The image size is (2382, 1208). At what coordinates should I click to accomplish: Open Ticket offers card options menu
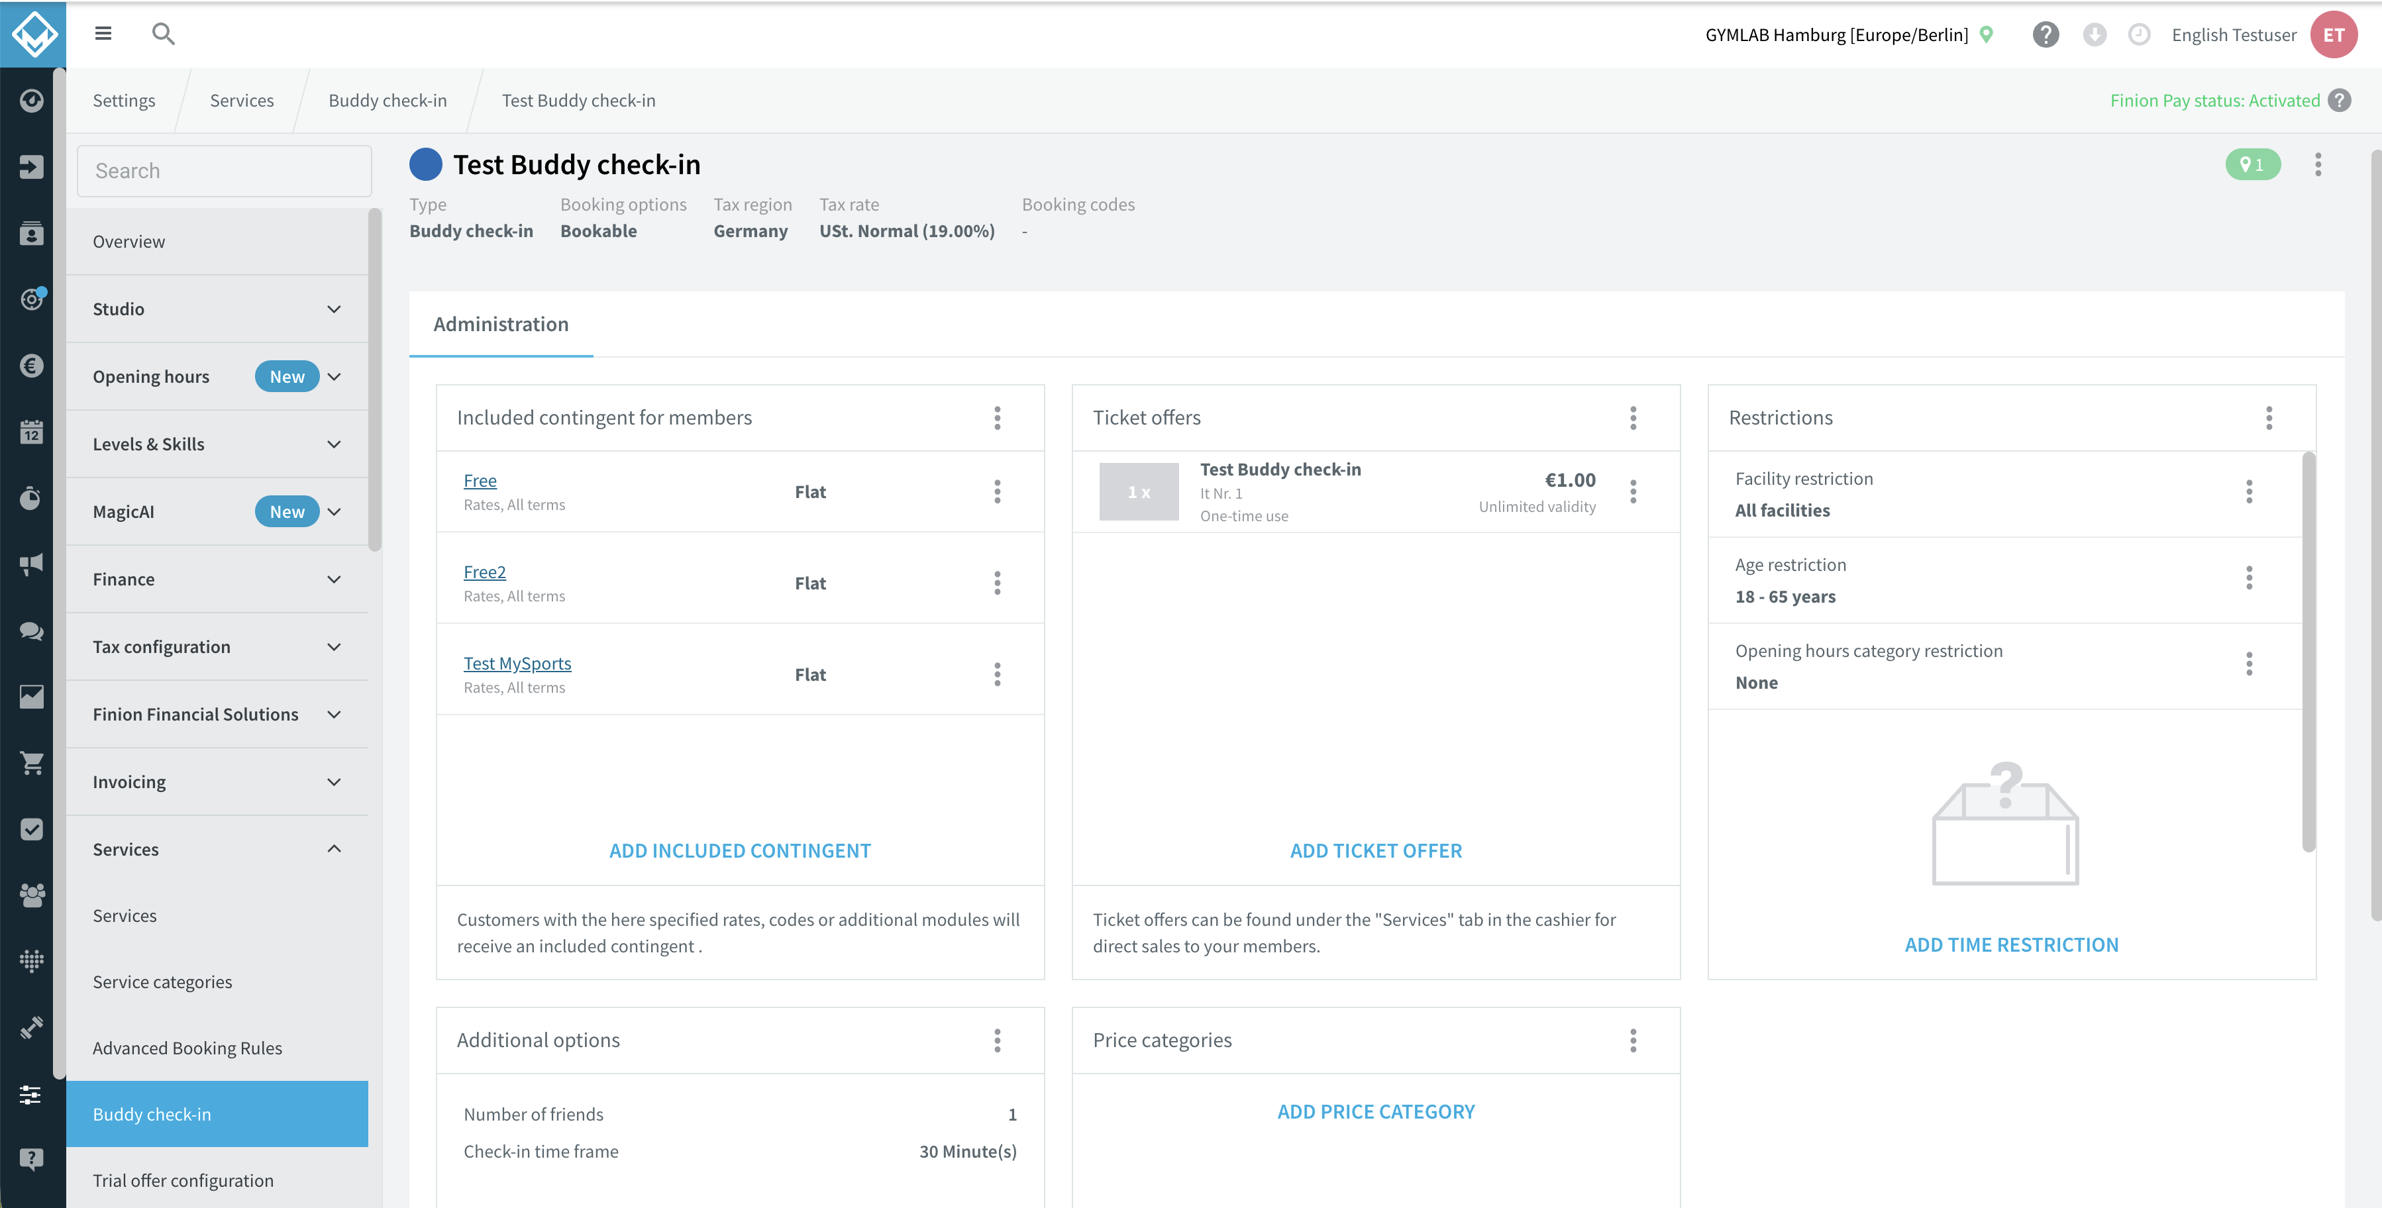[1633, 418]
